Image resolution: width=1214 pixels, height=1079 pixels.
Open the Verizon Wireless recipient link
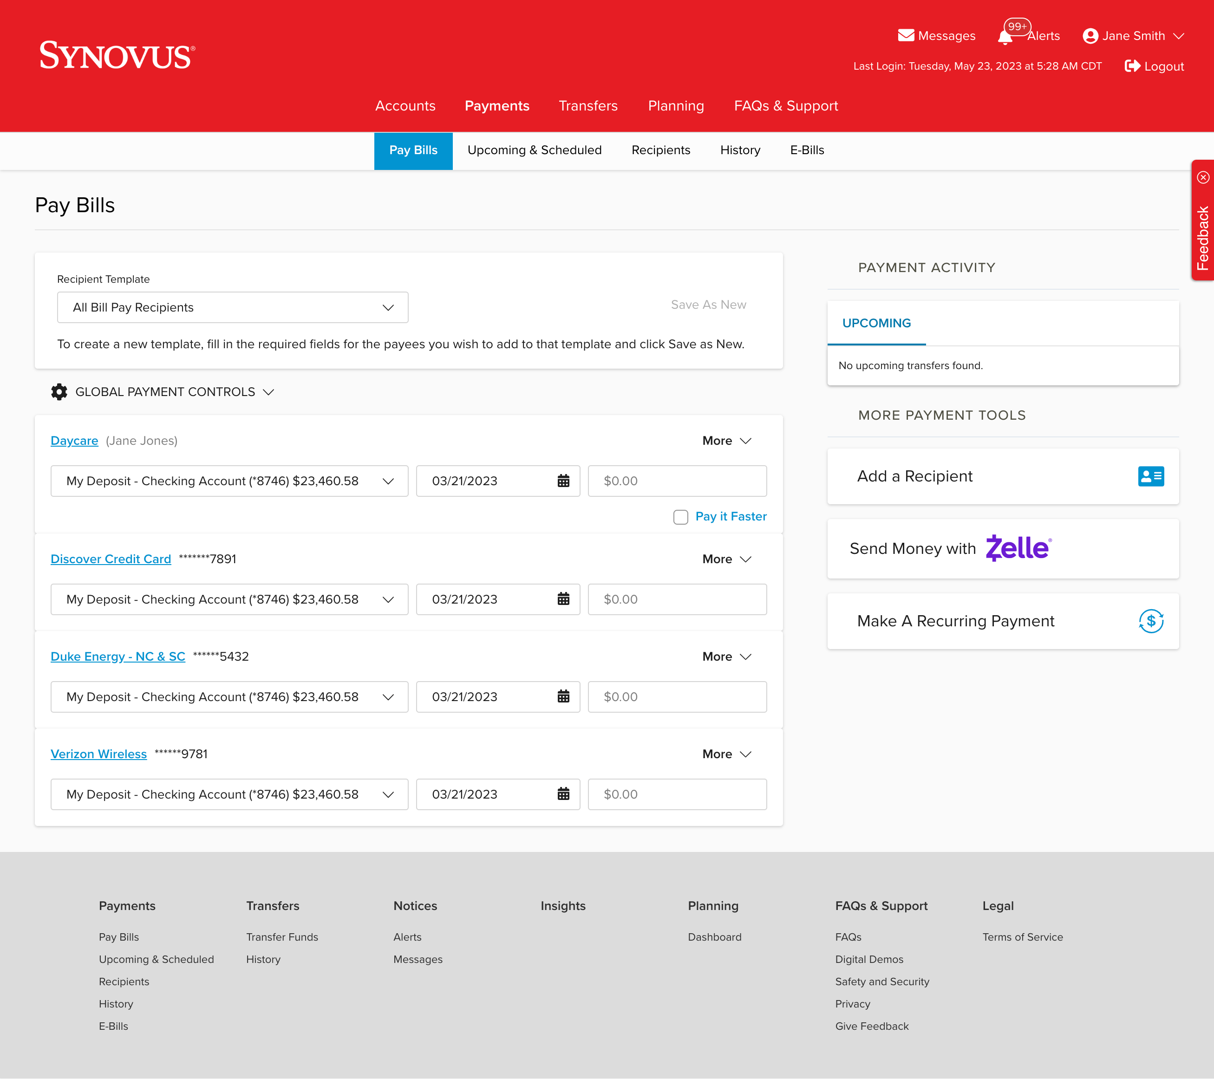pyautogui.click(x=98, y=754)
